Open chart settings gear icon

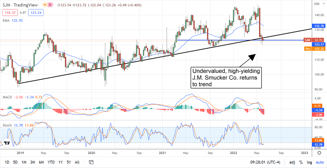(319, 153)
